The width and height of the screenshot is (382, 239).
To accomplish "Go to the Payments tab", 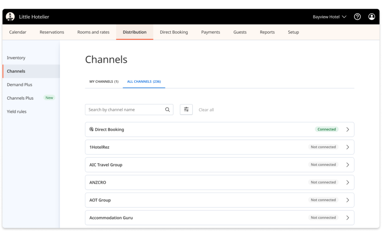I will pos(211,32).
